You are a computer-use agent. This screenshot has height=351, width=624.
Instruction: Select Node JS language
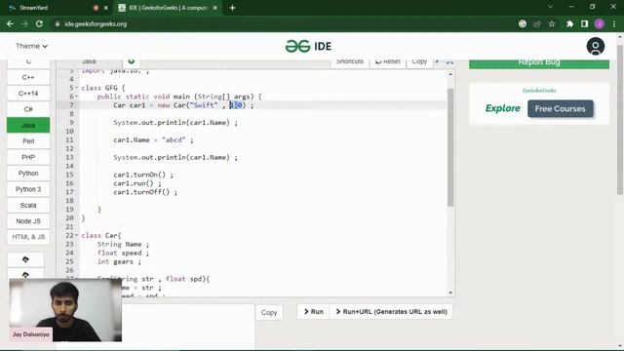[28, 221]
